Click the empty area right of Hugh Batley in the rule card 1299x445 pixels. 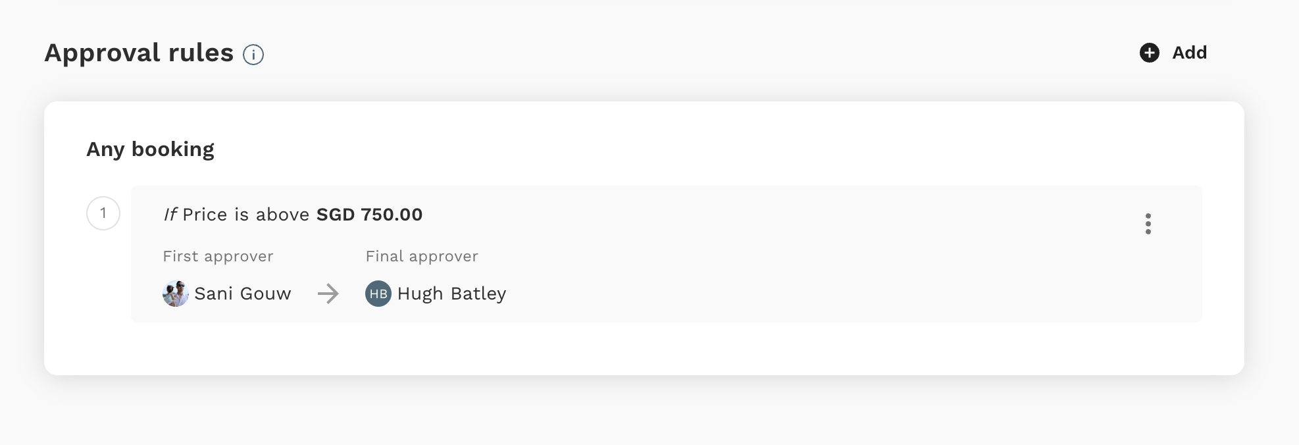(823, 294)
